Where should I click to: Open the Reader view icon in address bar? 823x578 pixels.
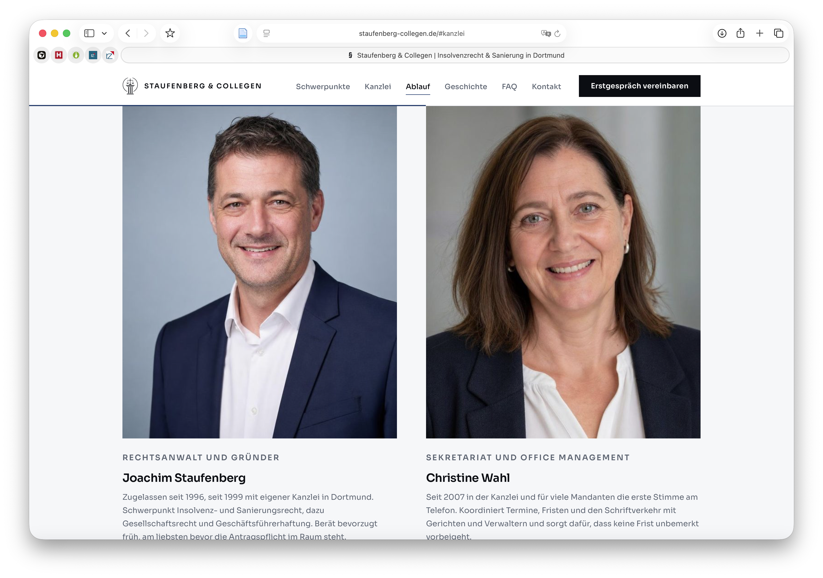[x=266, y=33]
